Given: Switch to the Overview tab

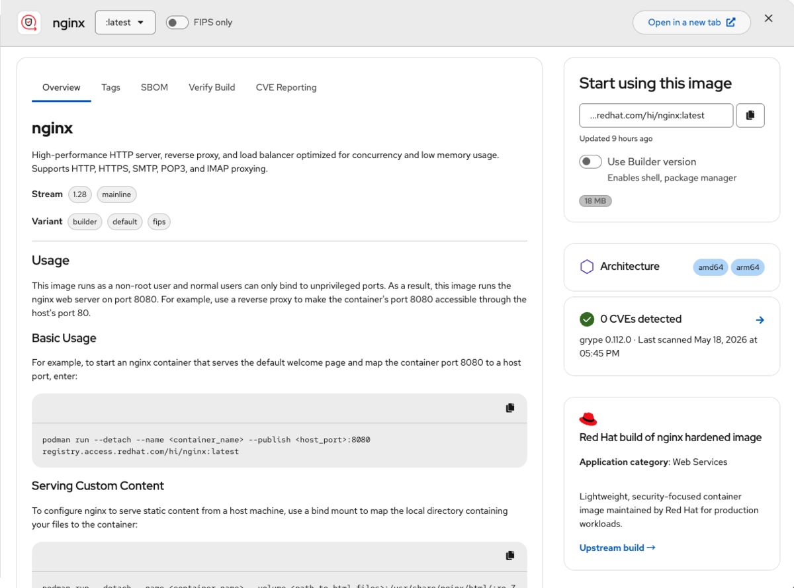Looking at the screenshot, I should (62, 87).
